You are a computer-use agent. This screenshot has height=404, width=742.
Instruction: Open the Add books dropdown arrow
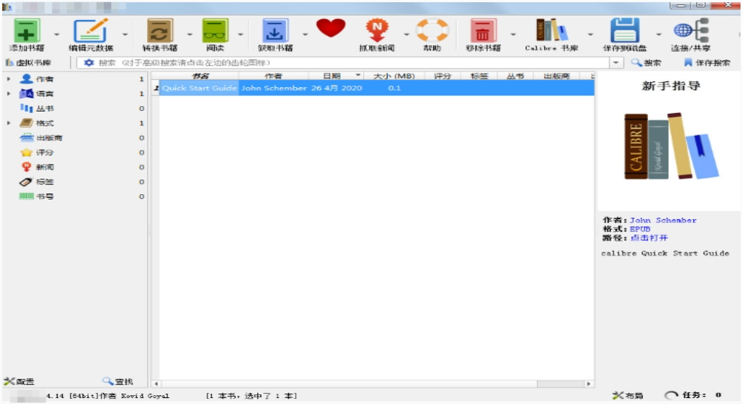point(57,34)
